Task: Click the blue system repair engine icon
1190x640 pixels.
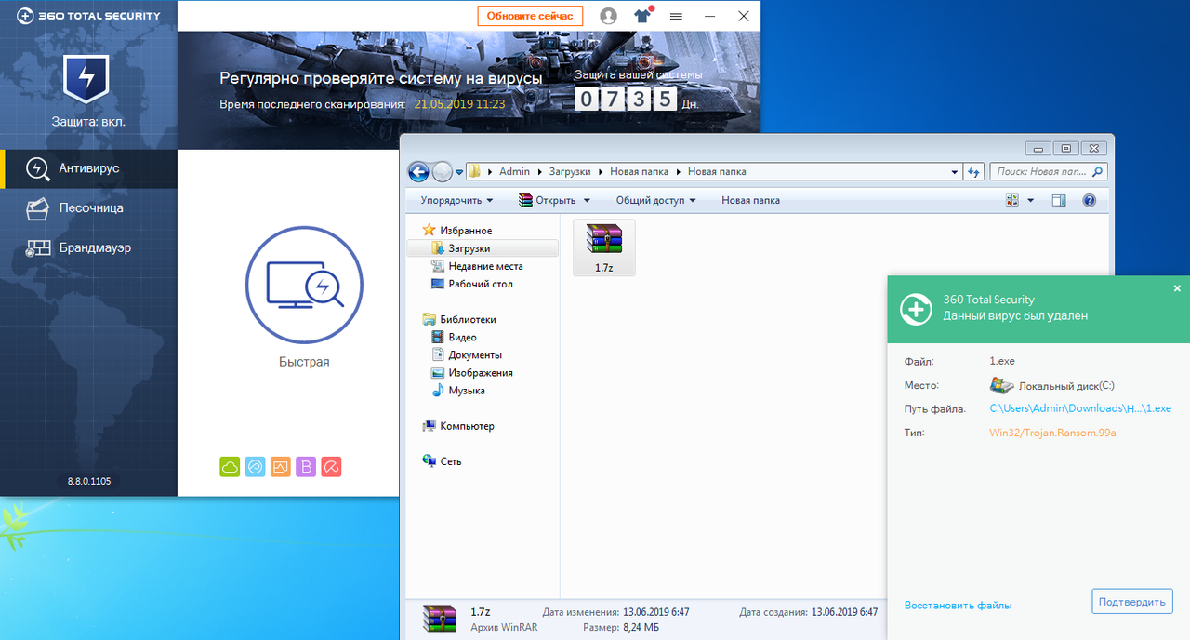Action: (x=255, y=467)
